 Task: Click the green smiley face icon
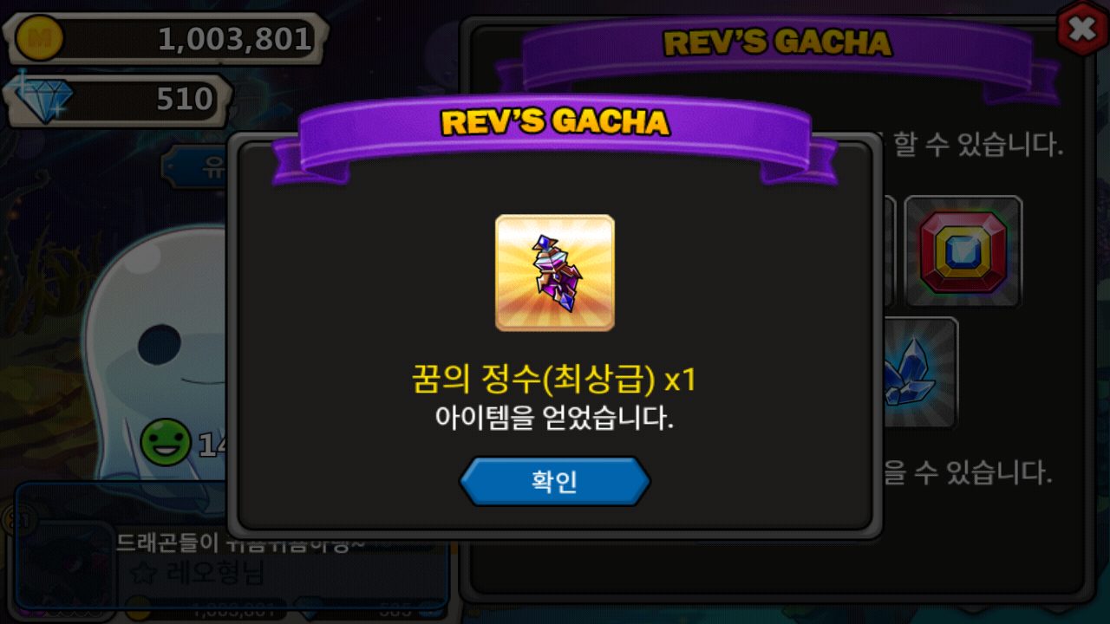(x=165, y=443)
